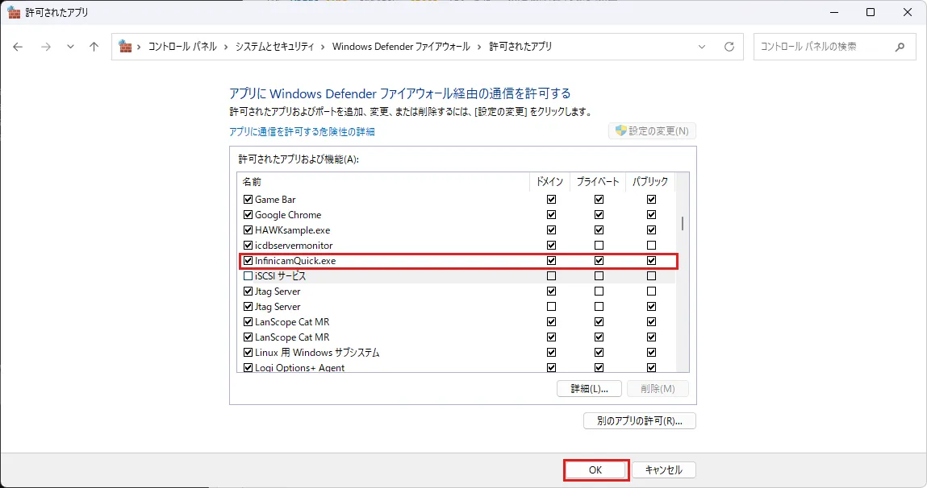
Task: Expand chevron after コントロール パネル breadcrumb
Action: [x=226, y=47]
